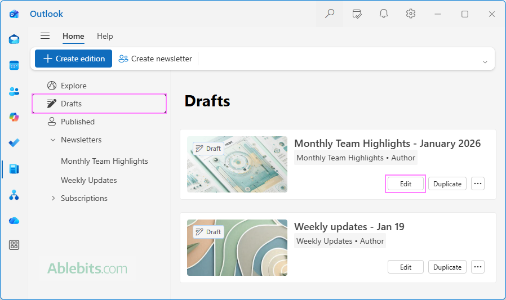Switch to the Home tab

(x=73, y=36)
